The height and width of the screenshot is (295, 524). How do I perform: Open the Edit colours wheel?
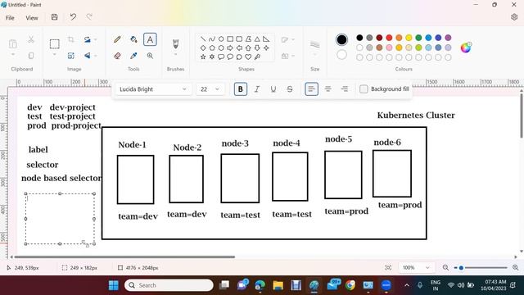(466, 48)
